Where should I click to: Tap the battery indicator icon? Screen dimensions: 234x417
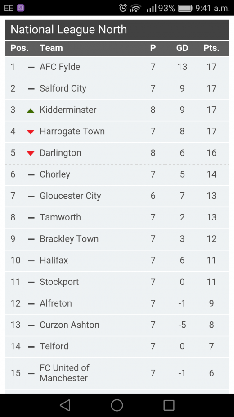pos(185,8)
